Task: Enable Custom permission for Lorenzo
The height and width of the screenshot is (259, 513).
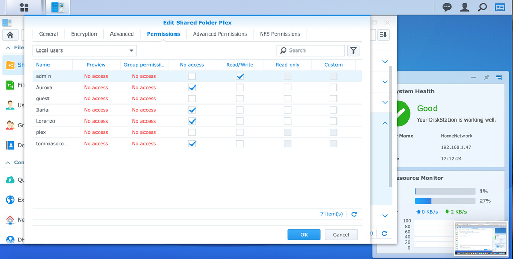Action: coord(333,121)
